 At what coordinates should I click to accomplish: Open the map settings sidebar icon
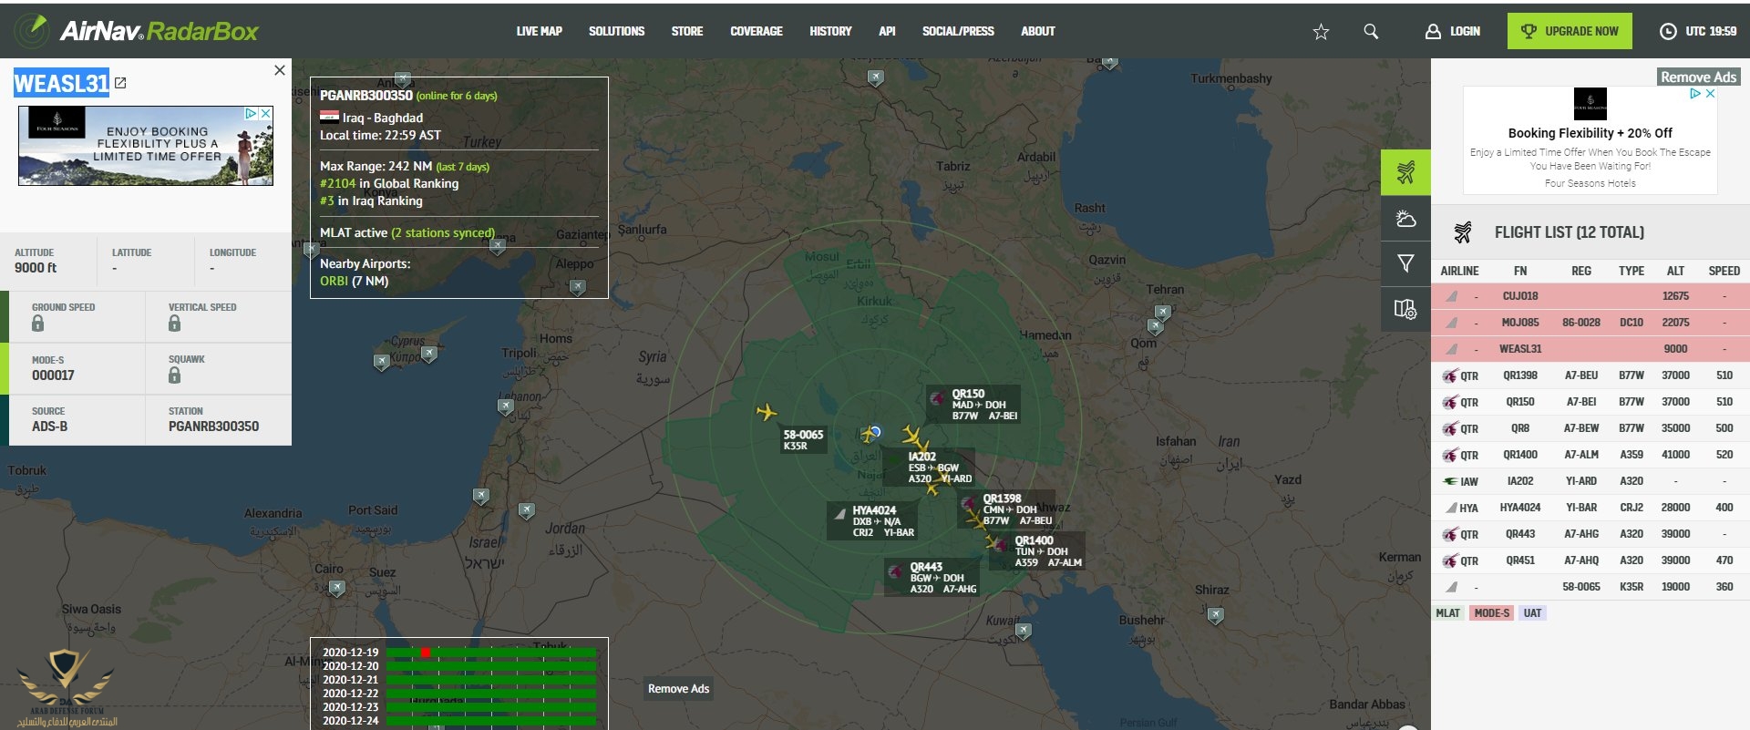click(x=1405, y=310)
